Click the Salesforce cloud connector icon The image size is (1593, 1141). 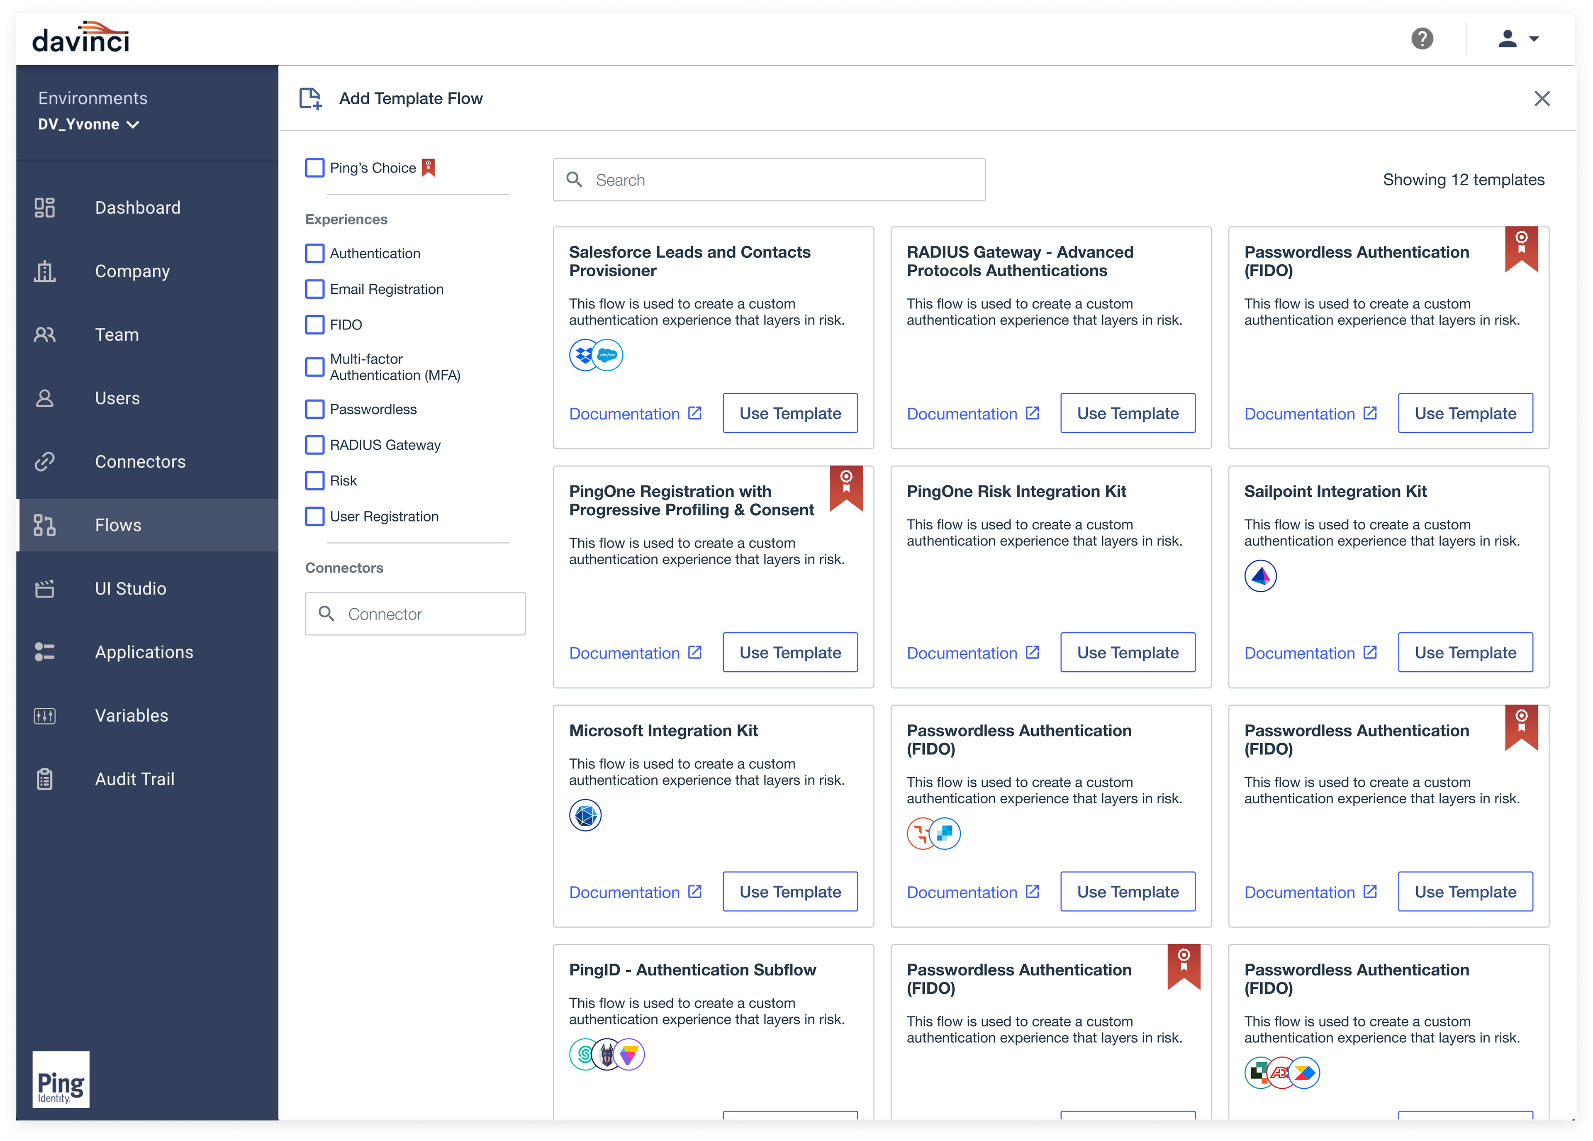pyautogui.click(x=608, y=356)
